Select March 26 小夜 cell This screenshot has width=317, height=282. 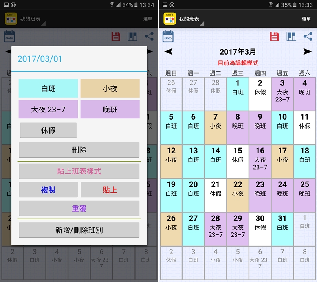point(171,229)
